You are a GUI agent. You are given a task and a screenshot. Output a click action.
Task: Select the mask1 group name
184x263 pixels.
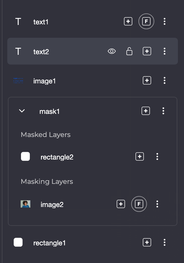[49, 111]
